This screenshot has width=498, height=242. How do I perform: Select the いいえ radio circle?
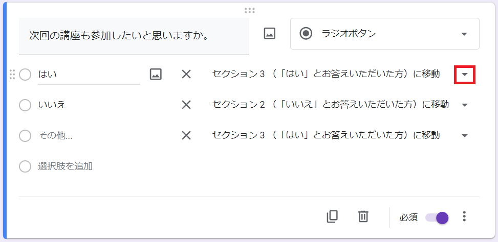(x=25, y=105)
